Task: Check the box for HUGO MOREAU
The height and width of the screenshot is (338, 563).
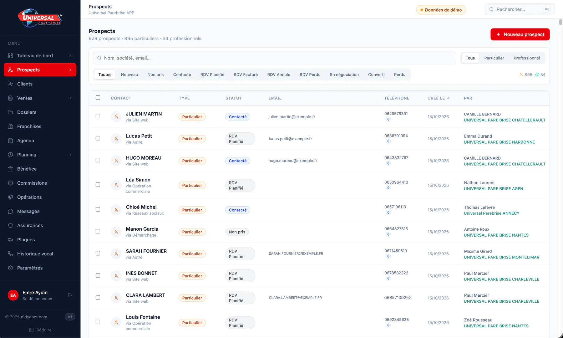Action: pyautogui.click(x=98, y=160)
